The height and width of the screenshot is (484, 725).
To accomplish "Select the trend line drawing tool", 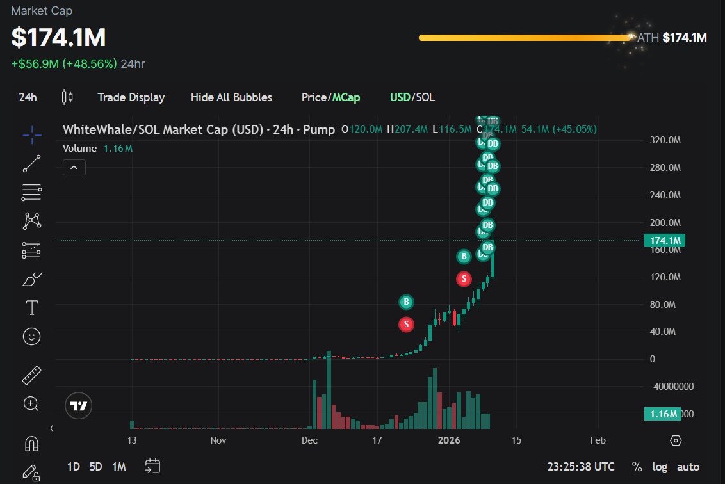I will (x=32, y=164).
